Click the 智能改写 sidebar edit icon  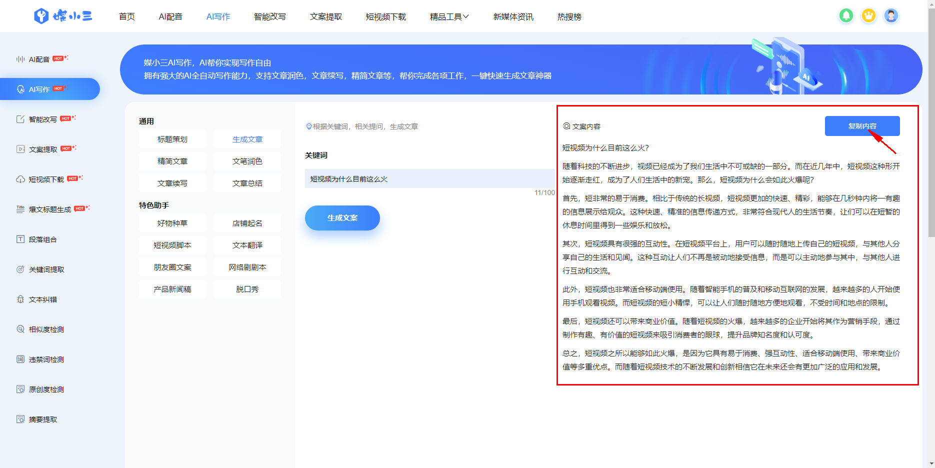point(20,119)
